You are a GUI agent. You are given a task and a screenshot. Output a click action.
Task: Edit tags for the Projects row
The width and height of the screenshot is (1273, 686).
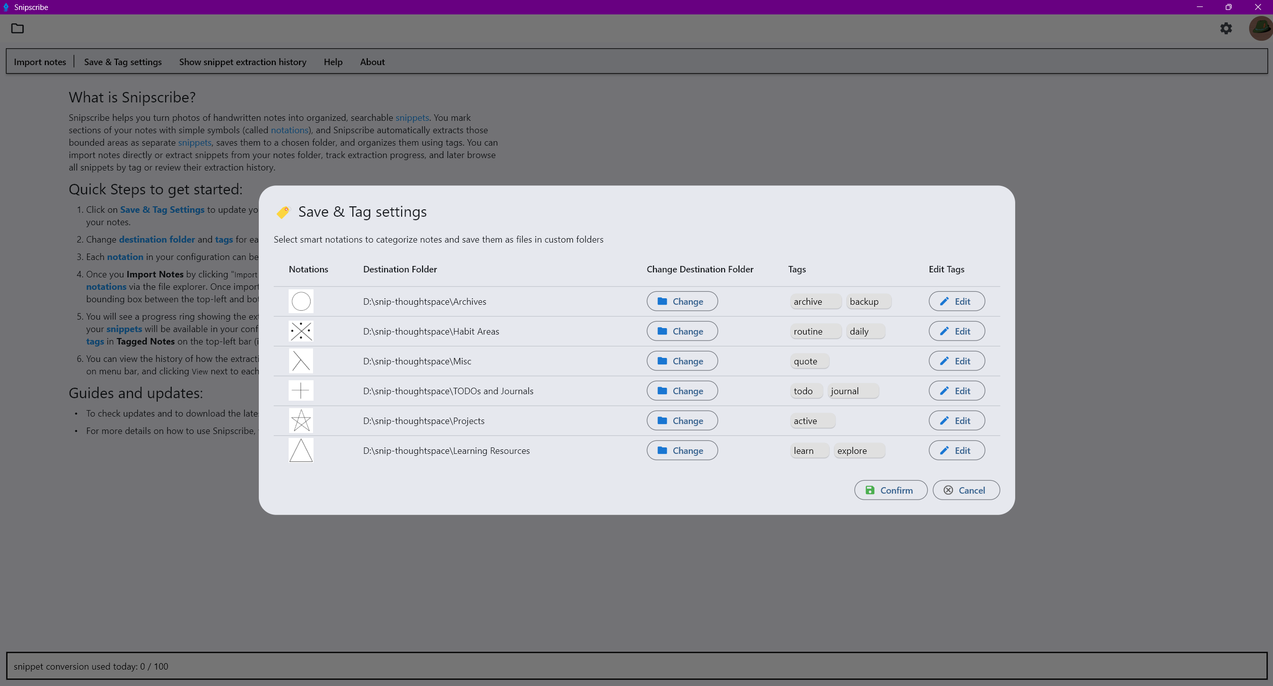coord(956,420)
